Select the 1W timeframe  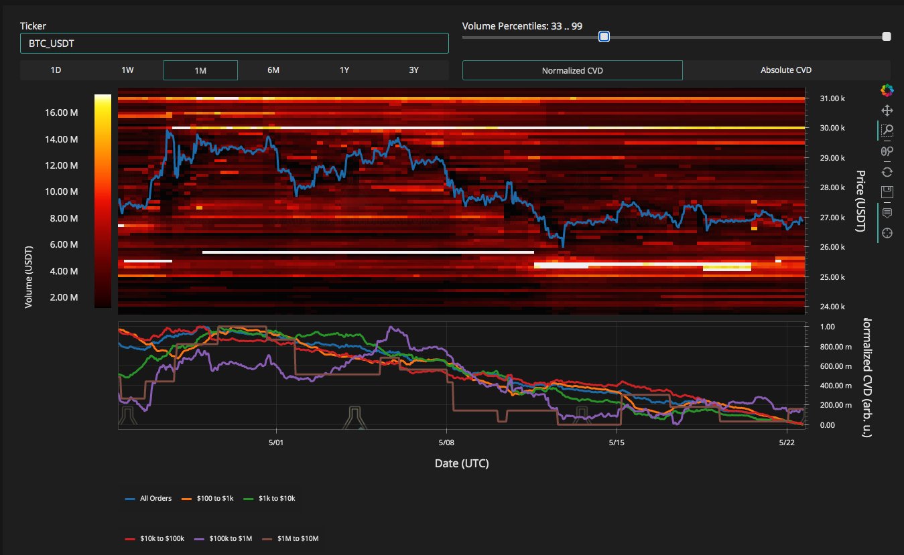[127, 70]
